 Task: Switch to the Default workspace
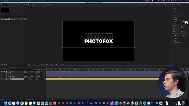tap(140, 4)
